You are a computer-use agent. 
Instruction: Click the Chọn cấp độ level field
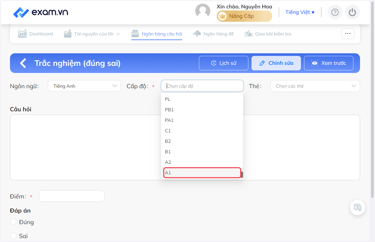202,86
